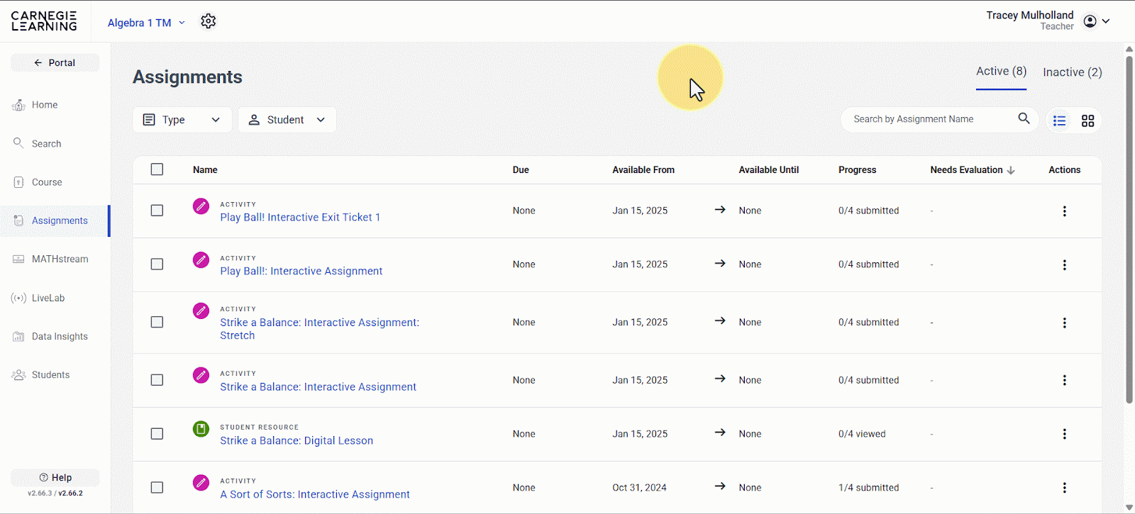Open Strike a Balance: Digital Lesson link
This screenshot has width=1135, height=514.
(x=297, y=440)
